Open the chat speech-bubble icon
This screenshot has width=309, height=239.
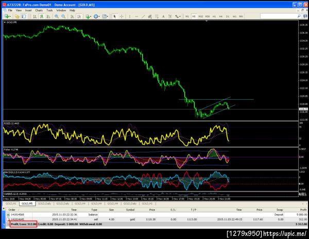305,16
